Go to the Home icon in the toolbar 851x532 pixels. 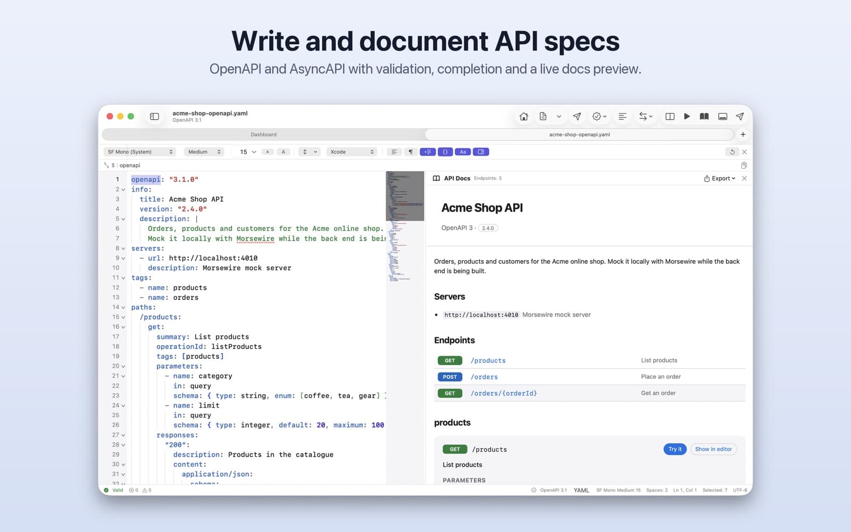coord(524,117)
